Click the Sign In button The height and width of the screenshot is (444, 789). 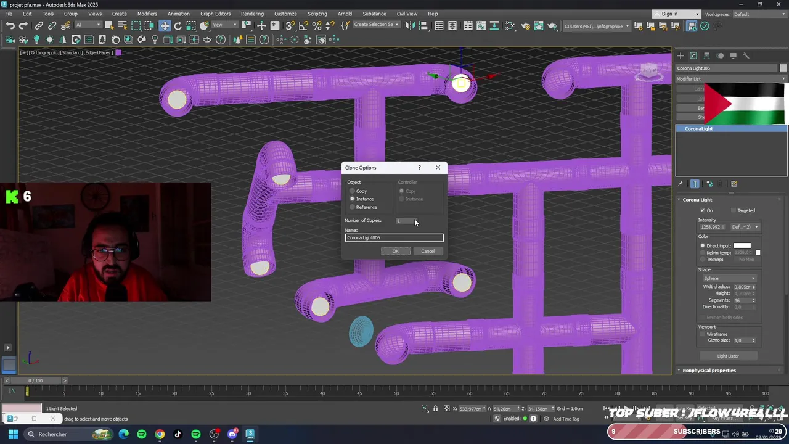point(677,14)
